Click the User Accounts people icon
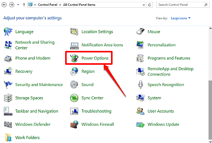The image size is (212, 143). (140, 111)
